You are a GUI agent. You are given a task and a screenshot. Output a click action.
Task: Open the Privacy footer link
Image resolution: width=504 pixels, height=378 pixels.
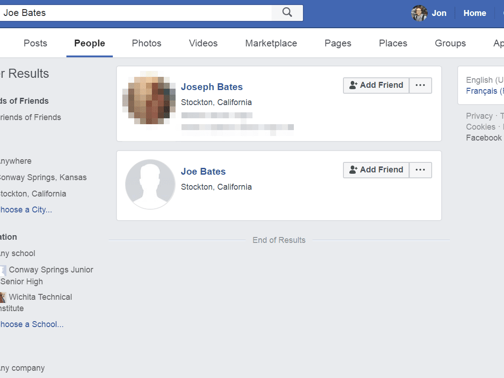click(479, 116)
